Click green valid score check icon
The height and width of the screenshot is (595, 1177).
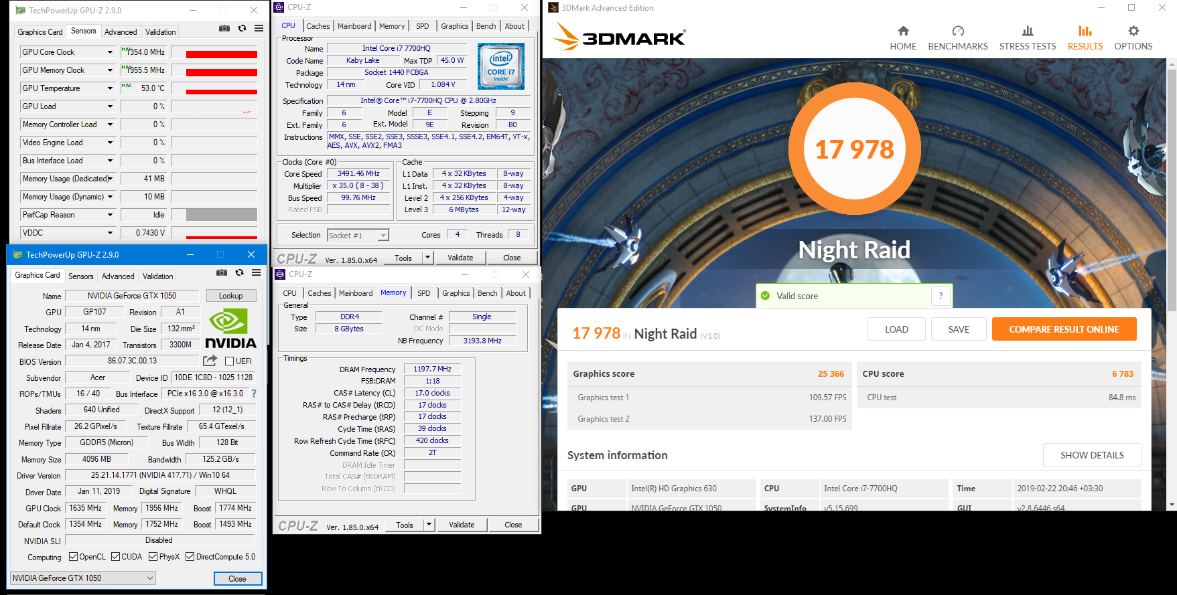tap(765, 296)
